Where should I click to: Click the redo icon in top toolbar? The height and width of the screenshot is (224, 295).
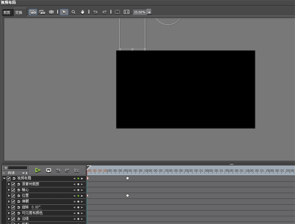point(104,12)
